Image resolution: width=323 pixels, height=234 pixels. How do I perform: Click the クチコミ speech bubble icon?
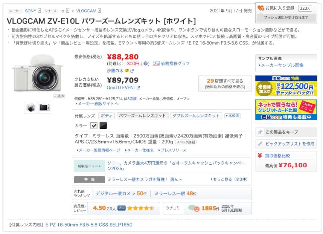pos(194,208)
